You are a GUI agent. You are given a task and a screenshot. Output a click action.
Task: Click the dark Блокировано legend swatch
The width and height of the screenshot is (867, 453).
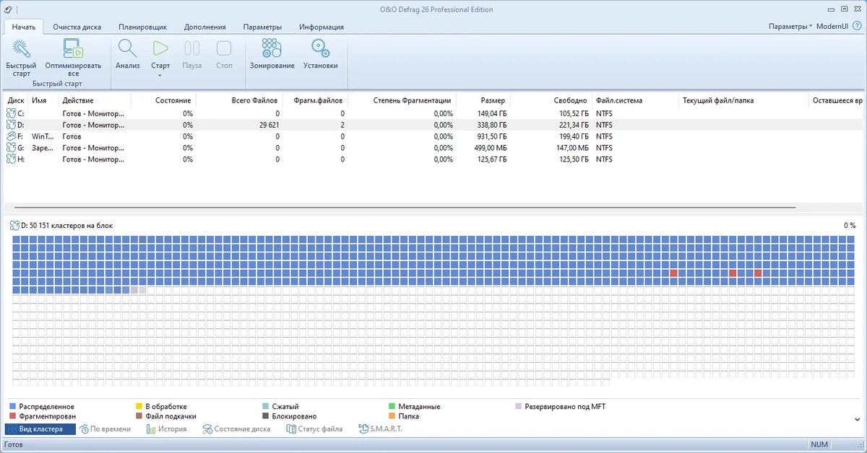[265, 416]
